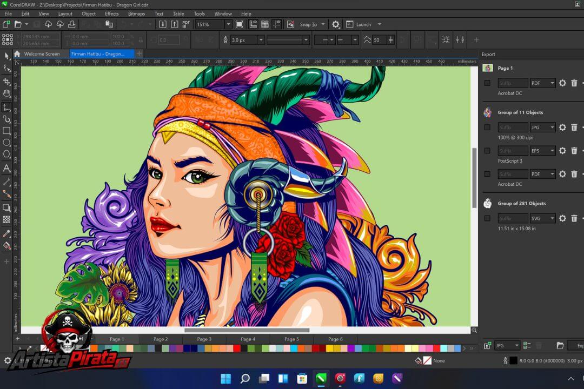Open the File menu
The height and width of the screenshot is (389, 584).
pyautogui.click(x=8, y=14)
